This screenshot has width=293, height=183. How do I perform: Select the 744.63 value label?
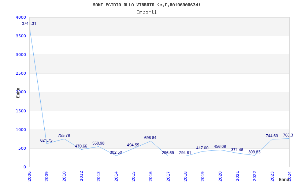272,136
